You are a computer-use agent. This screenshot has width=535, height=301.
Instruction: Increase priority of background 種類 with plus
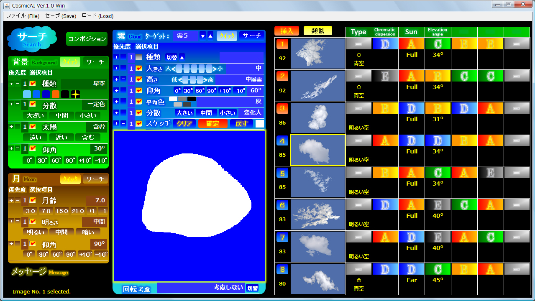click(11, 84)
